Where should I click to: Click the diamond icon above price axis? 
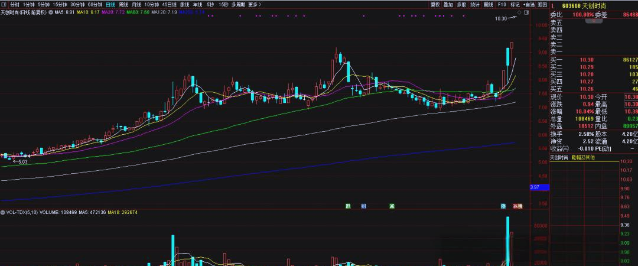point(519,12)
